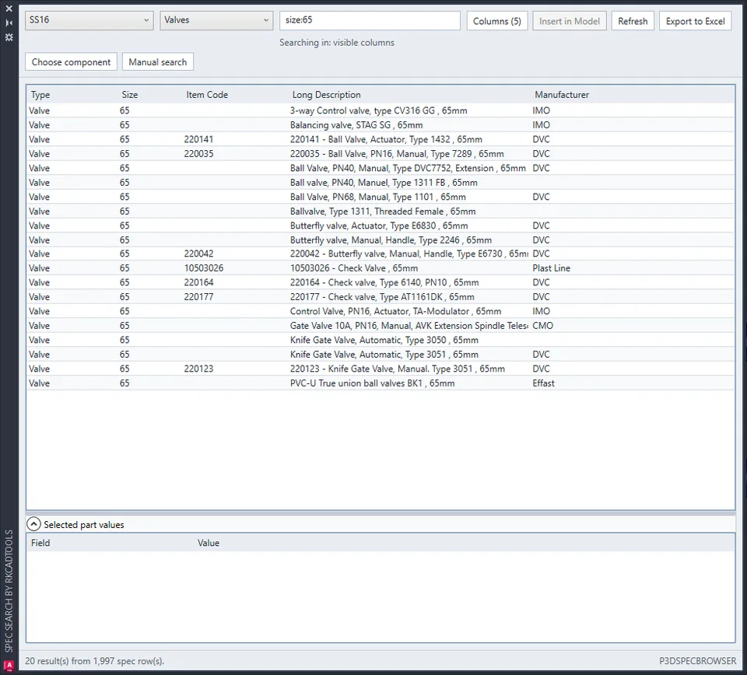Viewport: 747px width, 675px height.
Task: Click the CMO manufacturer cell
Action: click(542, 326)
